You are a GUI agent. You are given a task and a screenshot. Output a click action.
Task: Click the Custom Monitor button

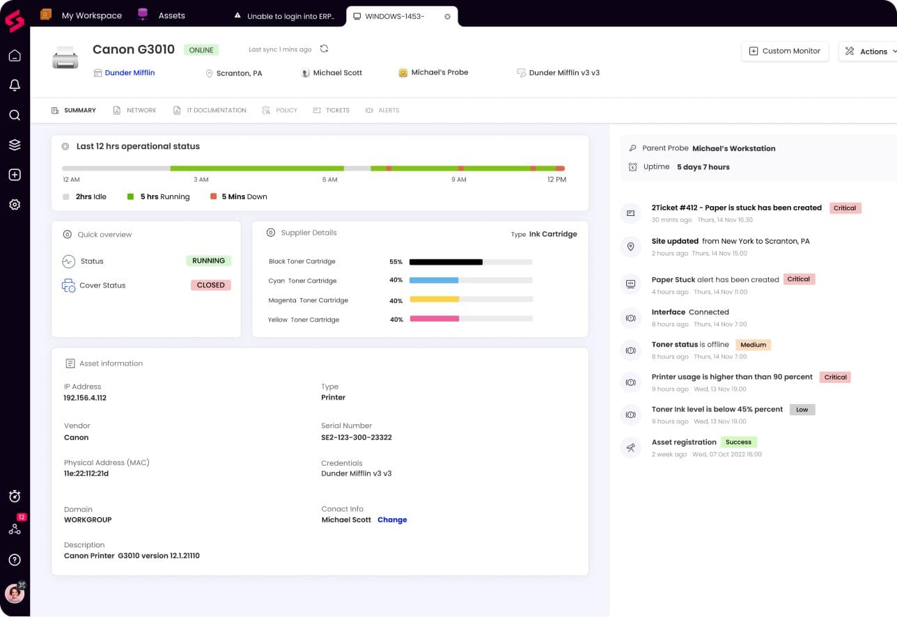[x=785, y=51]
